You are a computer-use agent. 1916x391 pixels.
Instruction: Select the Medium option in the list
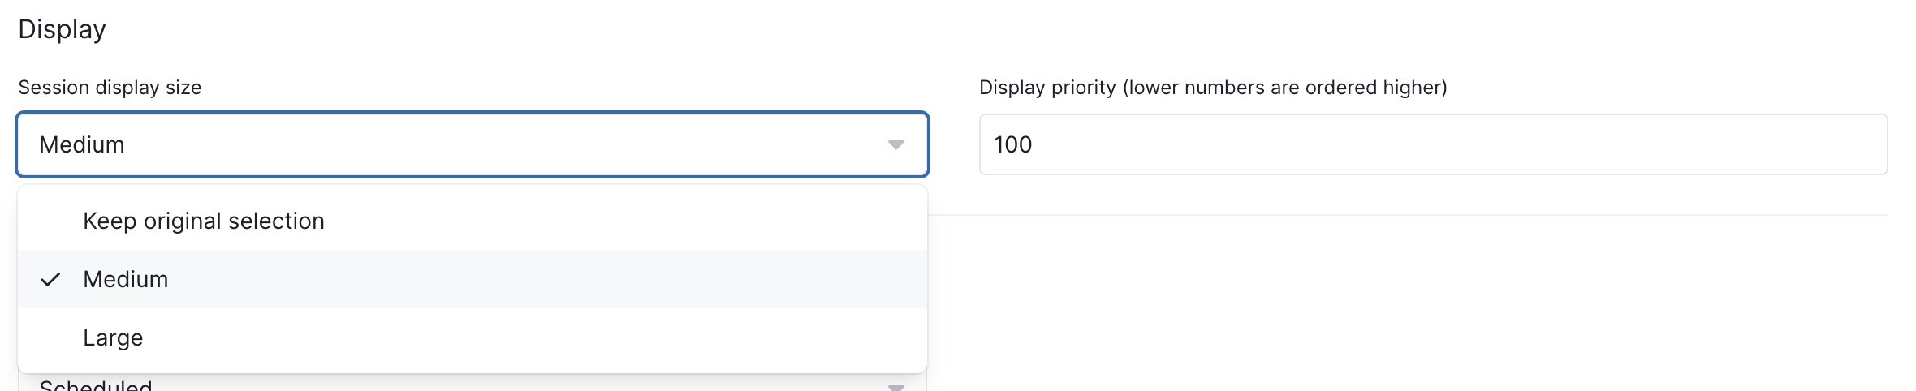click(126, 279)
